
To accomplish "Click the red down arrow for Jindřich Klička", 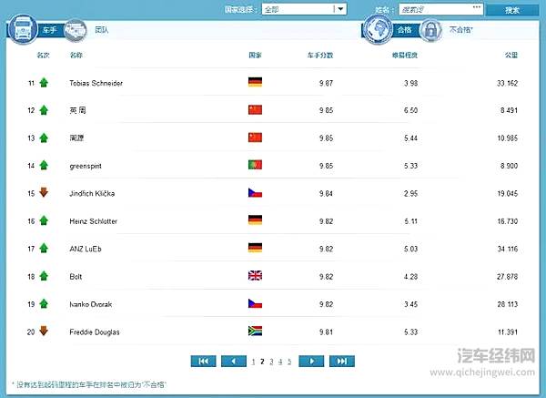I will [43, 193].
